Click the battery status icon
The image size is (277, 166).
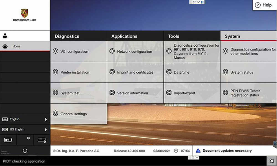8,140
